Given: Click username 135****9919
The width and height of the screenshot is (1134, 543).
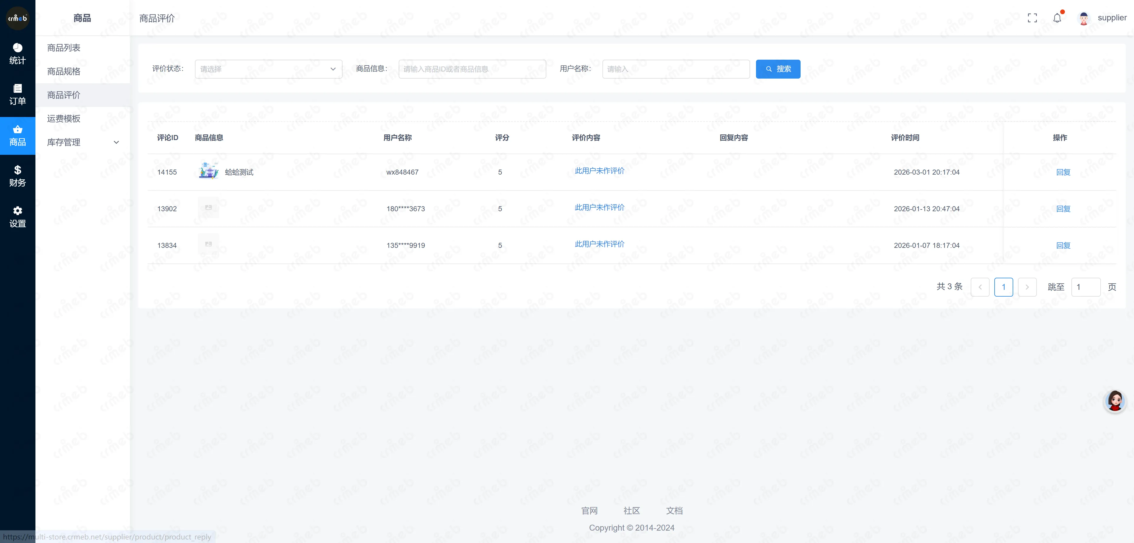Looking at the screenshot, I should (405, 245).
